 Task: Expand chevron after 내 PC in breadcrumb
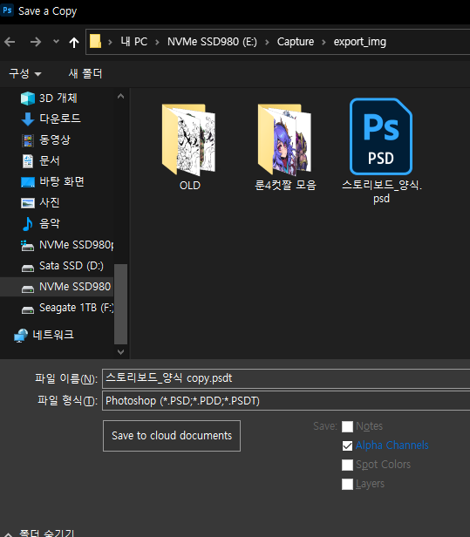pyautogui.click(x=157, y=42)
